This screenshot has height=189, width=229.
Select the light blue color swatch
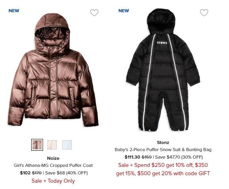(x=67, y=145)
